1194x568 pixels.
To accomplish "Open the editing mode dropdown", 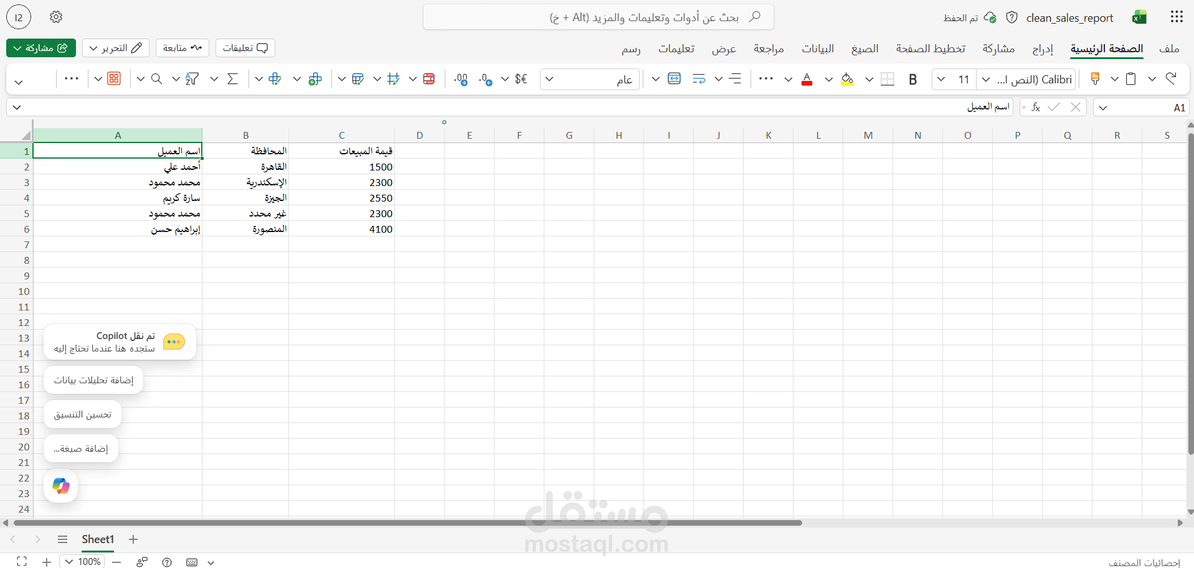I will tap(116, 48).
